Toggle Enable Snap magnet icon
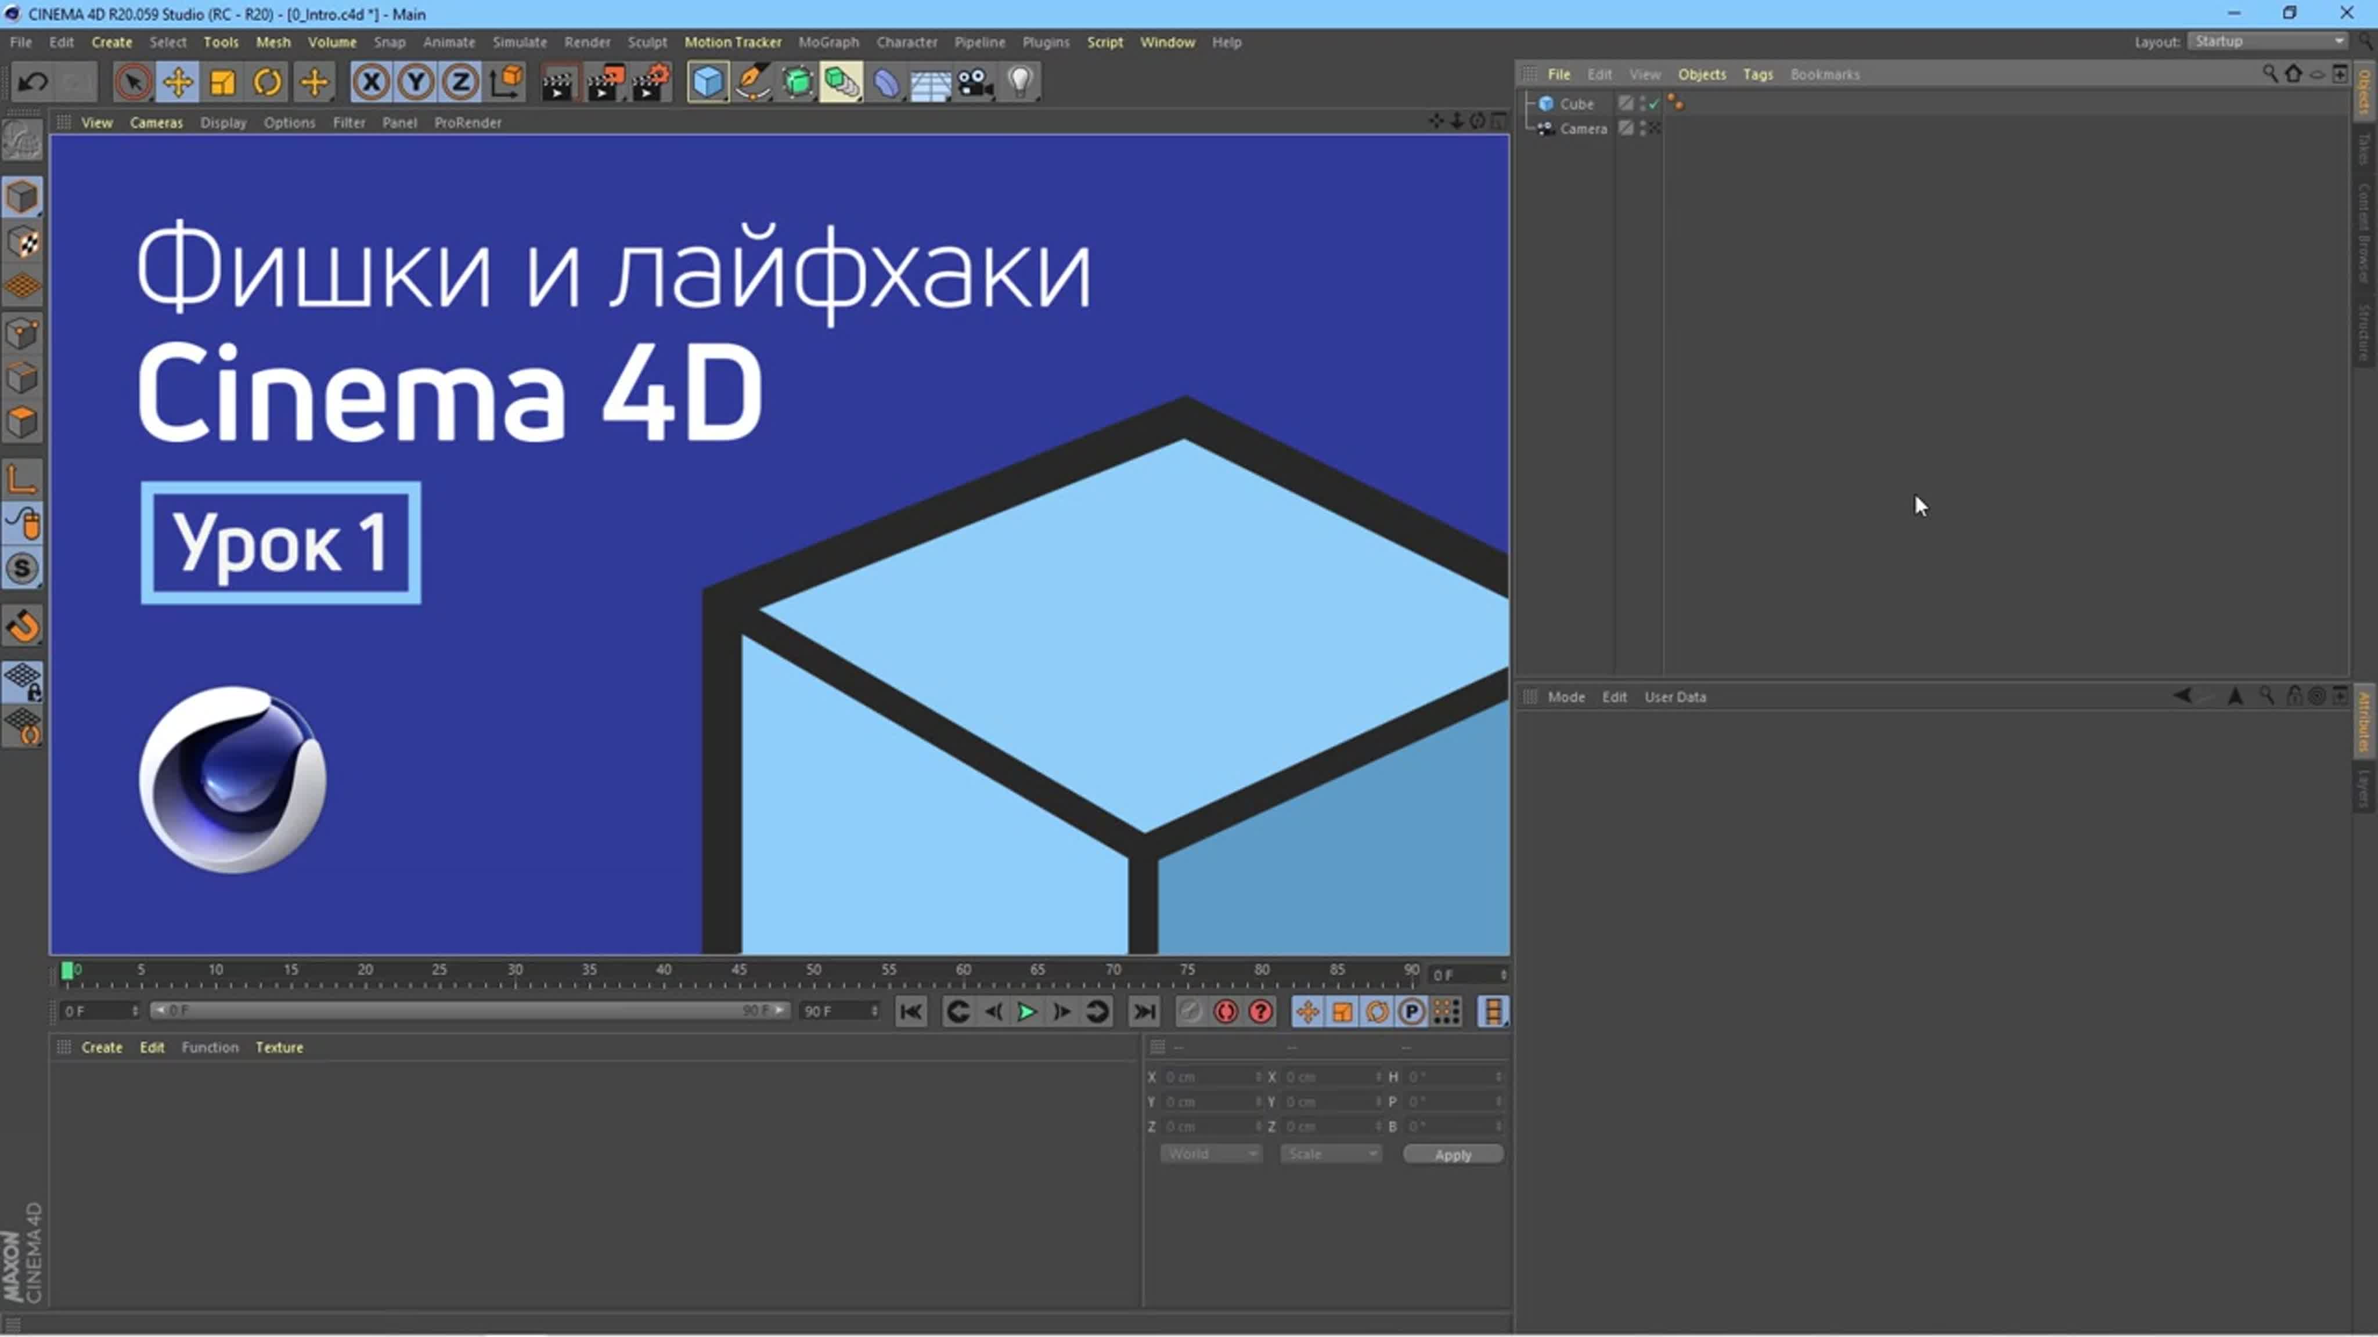The width and height of the screenshot is (2378, 1337). [23, 627]
